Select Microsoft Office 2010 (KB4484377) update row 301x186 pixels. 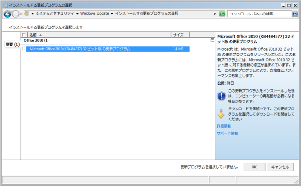tap(108, 49)
